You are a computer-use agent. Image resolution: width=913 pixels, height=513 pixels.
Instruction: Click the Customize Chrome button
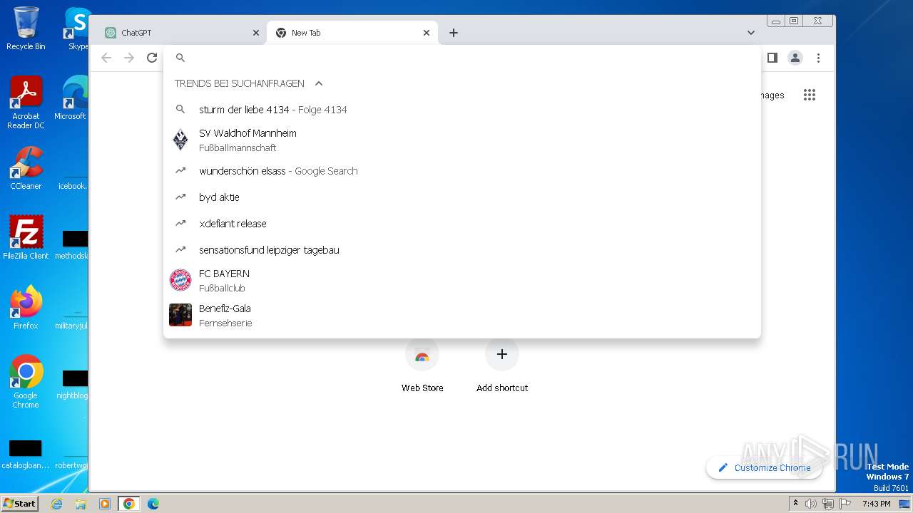[x=764, y=467]
